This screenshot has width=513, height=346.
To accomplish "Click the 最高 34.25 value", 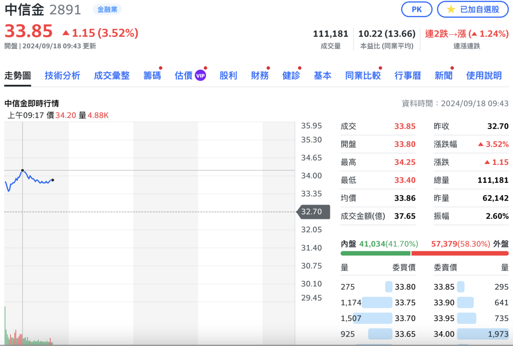I will [405, 162].
